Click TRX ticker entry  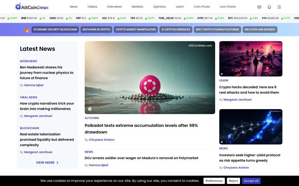(142, 18)
